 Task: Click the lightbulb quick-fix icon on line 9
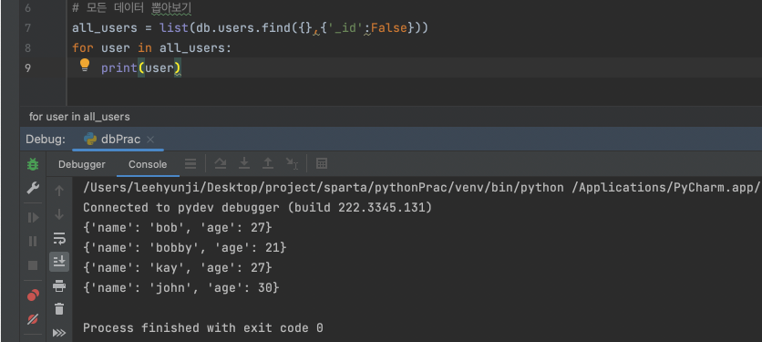tap(85, 65)
